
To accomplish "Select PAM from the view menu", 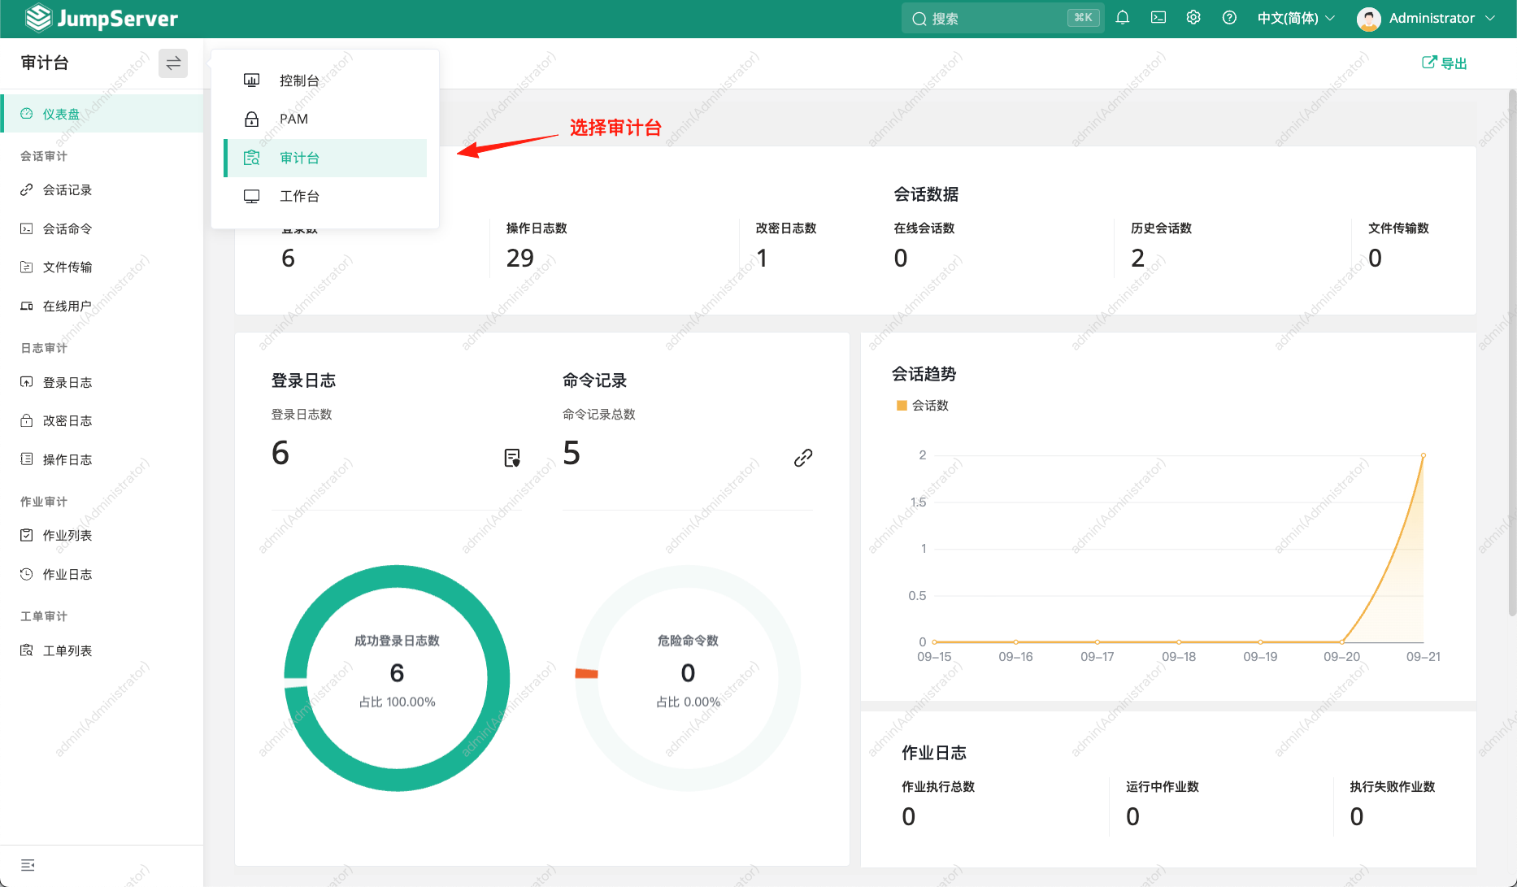I will click(293, 119).
